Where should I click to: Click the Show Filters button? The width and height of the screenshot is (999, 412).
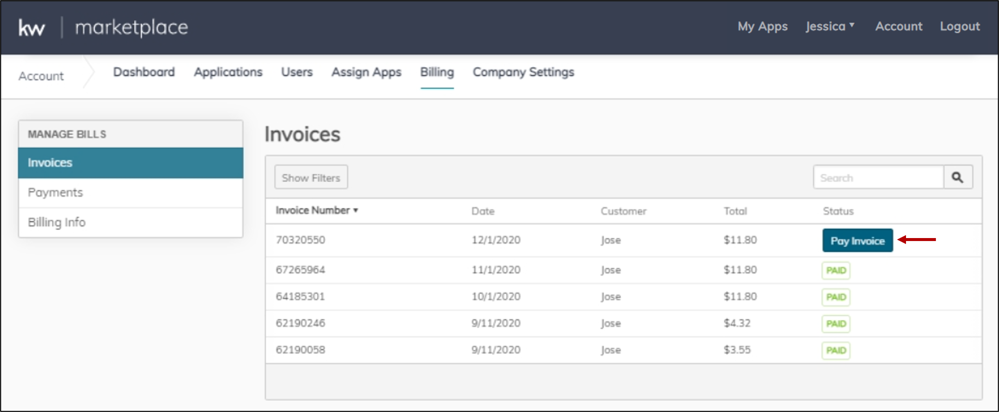tap(311, 177)
